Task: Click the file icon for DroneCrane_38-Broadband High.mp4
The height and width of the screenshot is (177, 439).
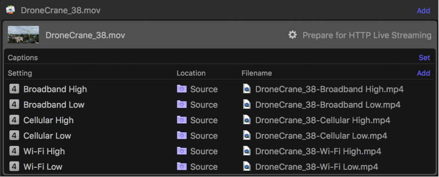Action: [247, 89]
